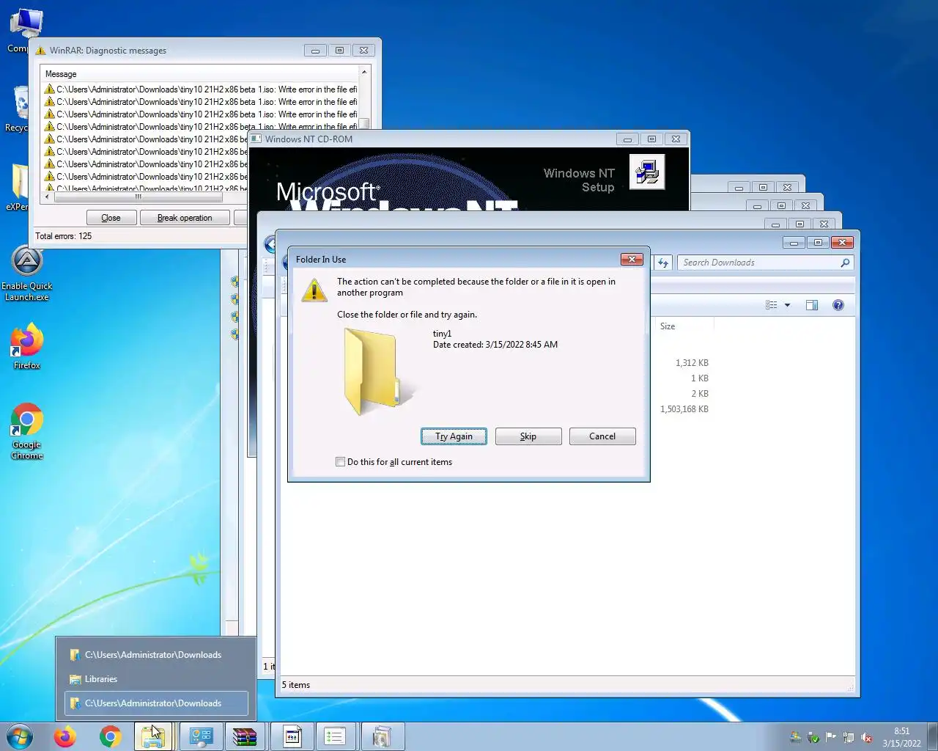Viewport: 938px width, 751px height.
Task: Cancel the Folder In Use dialog
Action: coord(602,436)
